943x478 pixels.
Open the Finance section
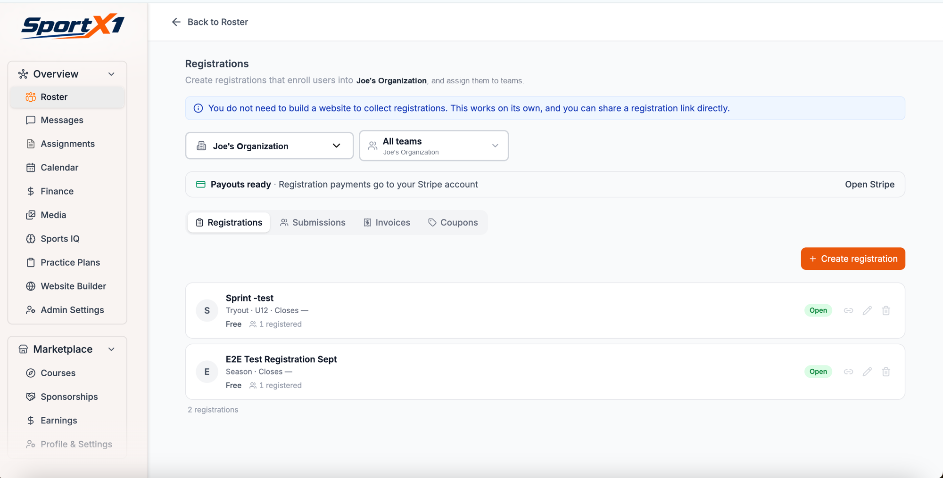[67, 191]
